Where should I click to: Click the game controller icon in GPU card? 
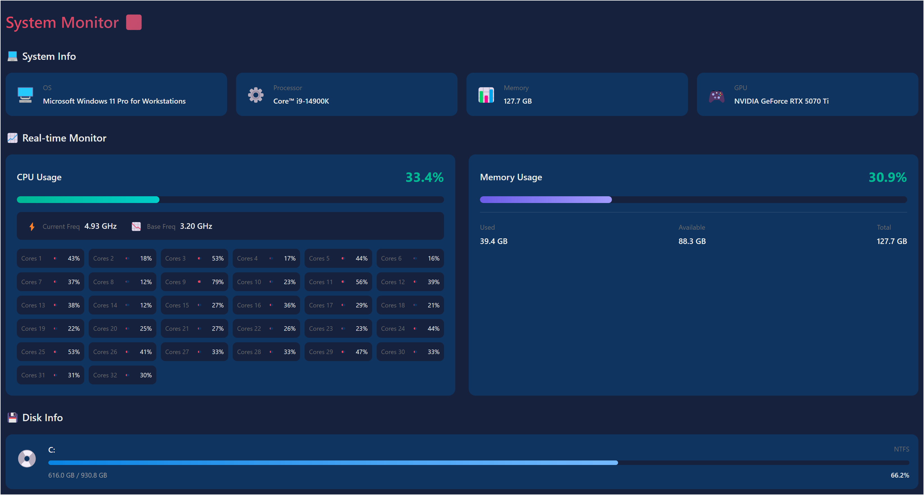716,95
